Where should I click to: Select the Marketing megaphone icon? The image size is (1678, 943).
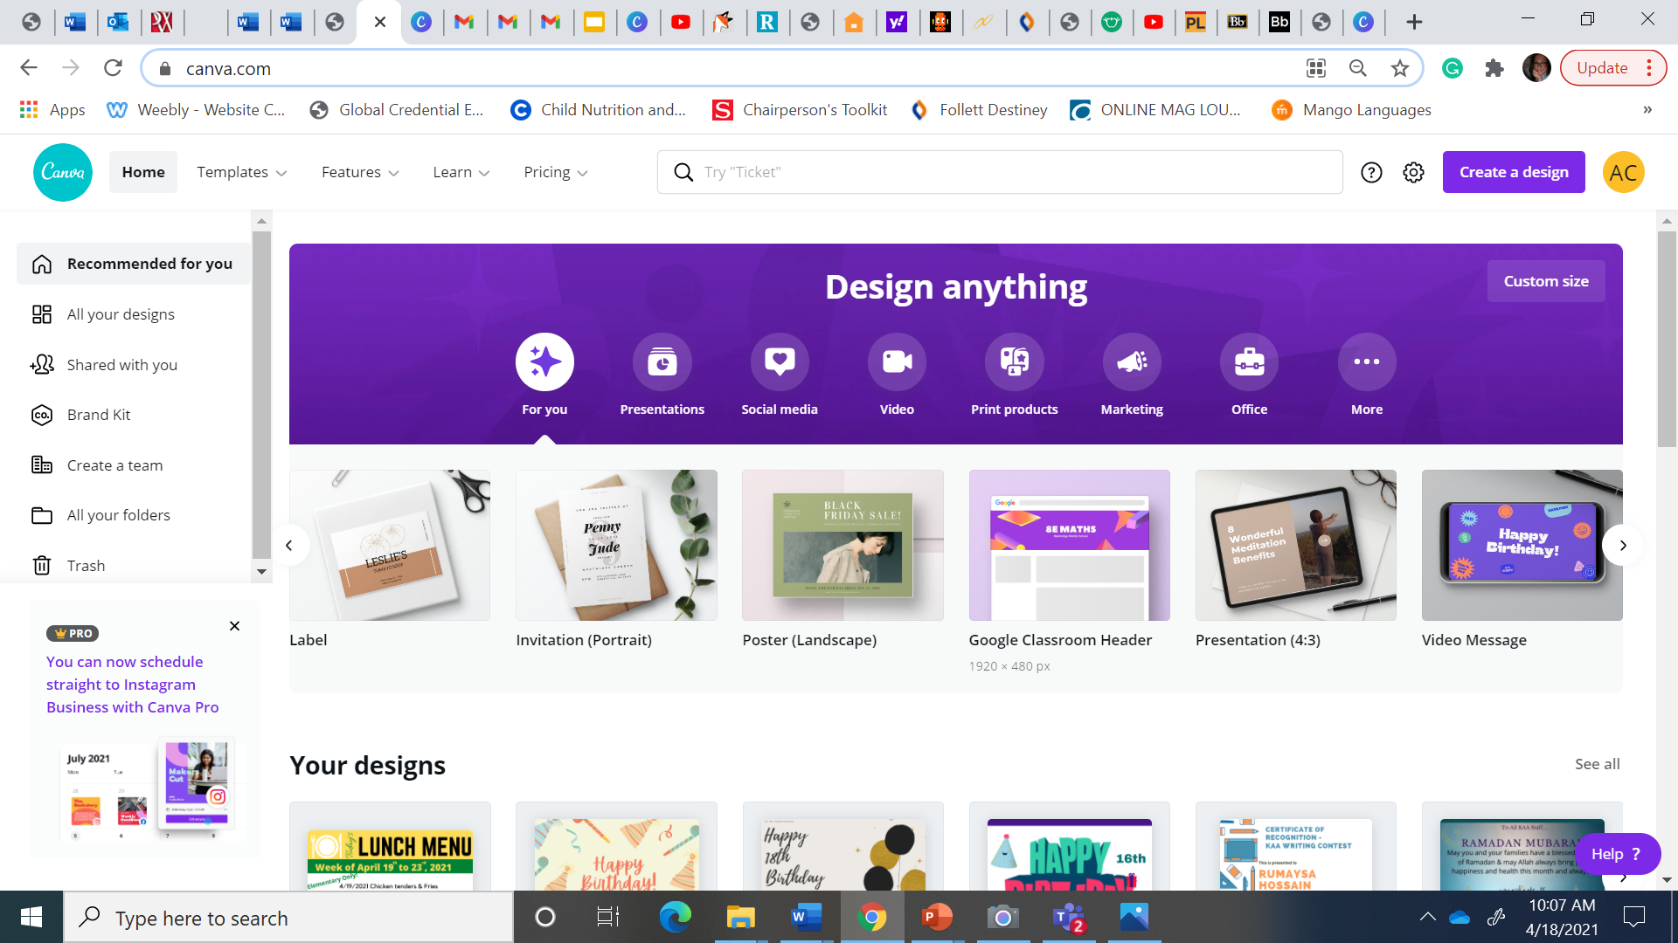coord(1131,361)
